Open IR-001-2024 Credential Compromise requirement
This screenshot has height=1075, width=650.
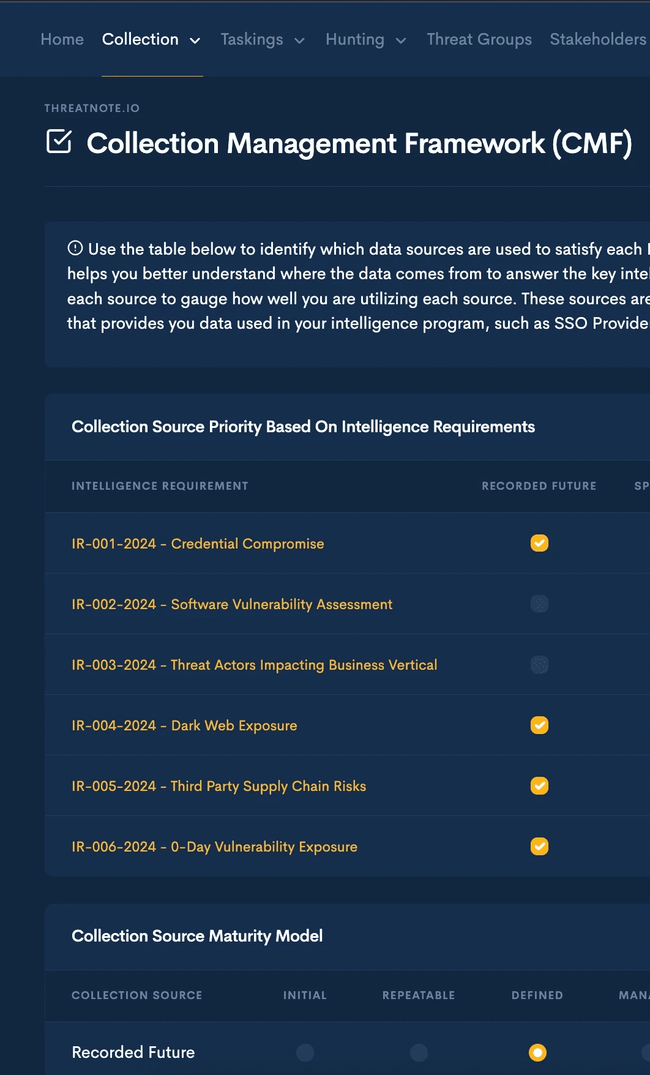(x=198, y=544)
